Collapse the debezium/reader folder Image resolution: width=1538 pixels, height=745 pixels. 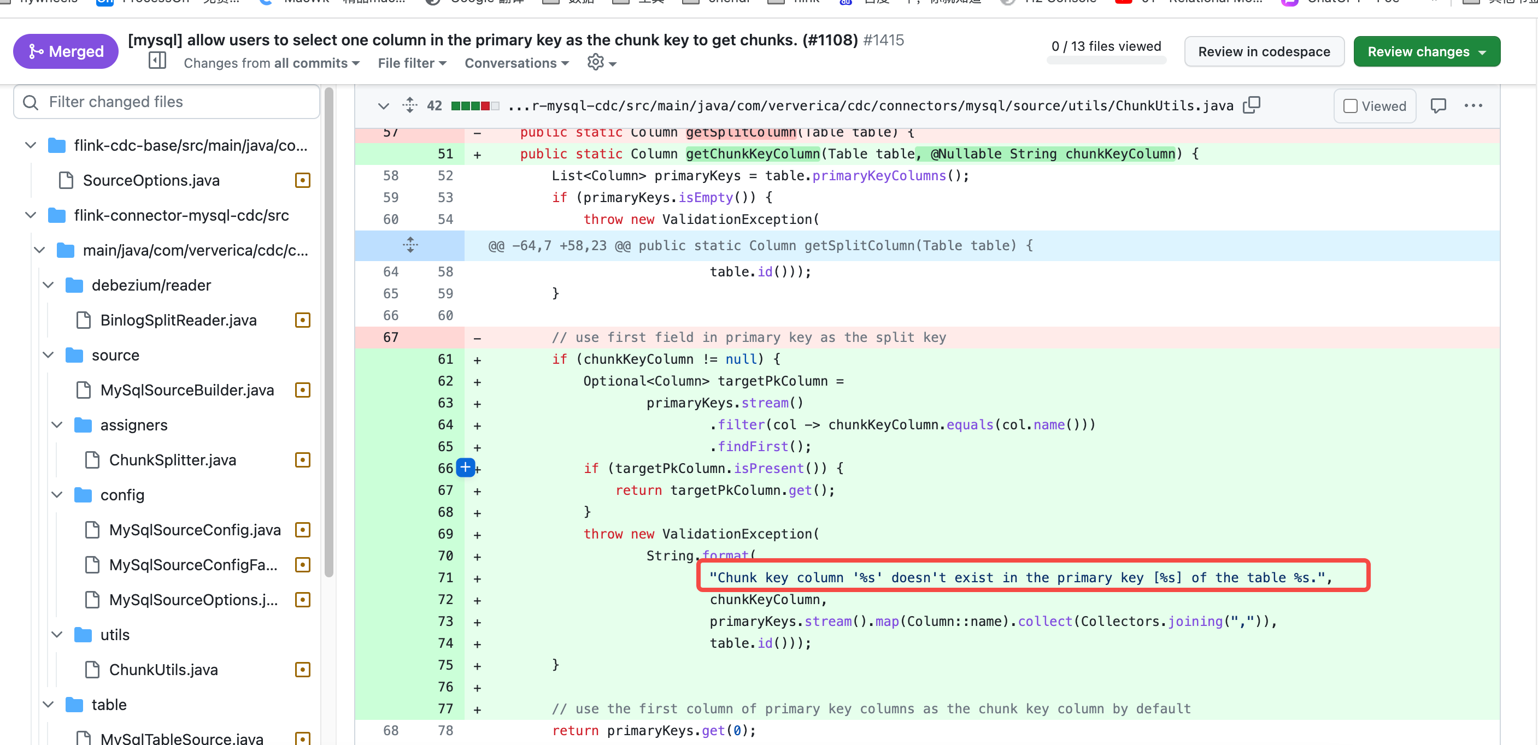pos(48,285)
